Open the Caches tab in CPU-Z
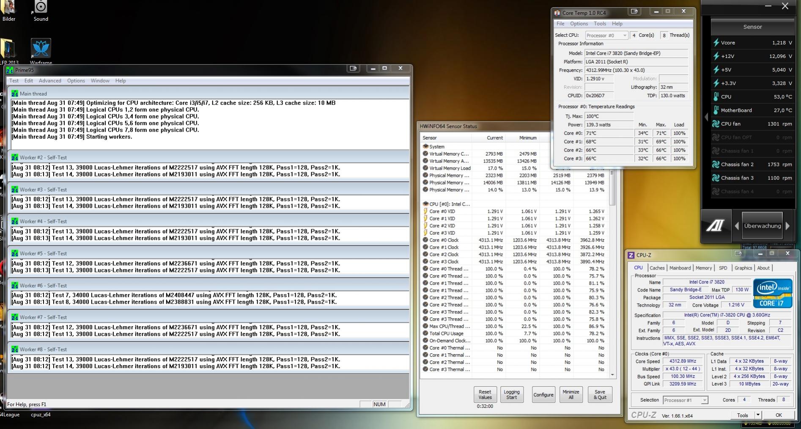 tap(657, 268)
